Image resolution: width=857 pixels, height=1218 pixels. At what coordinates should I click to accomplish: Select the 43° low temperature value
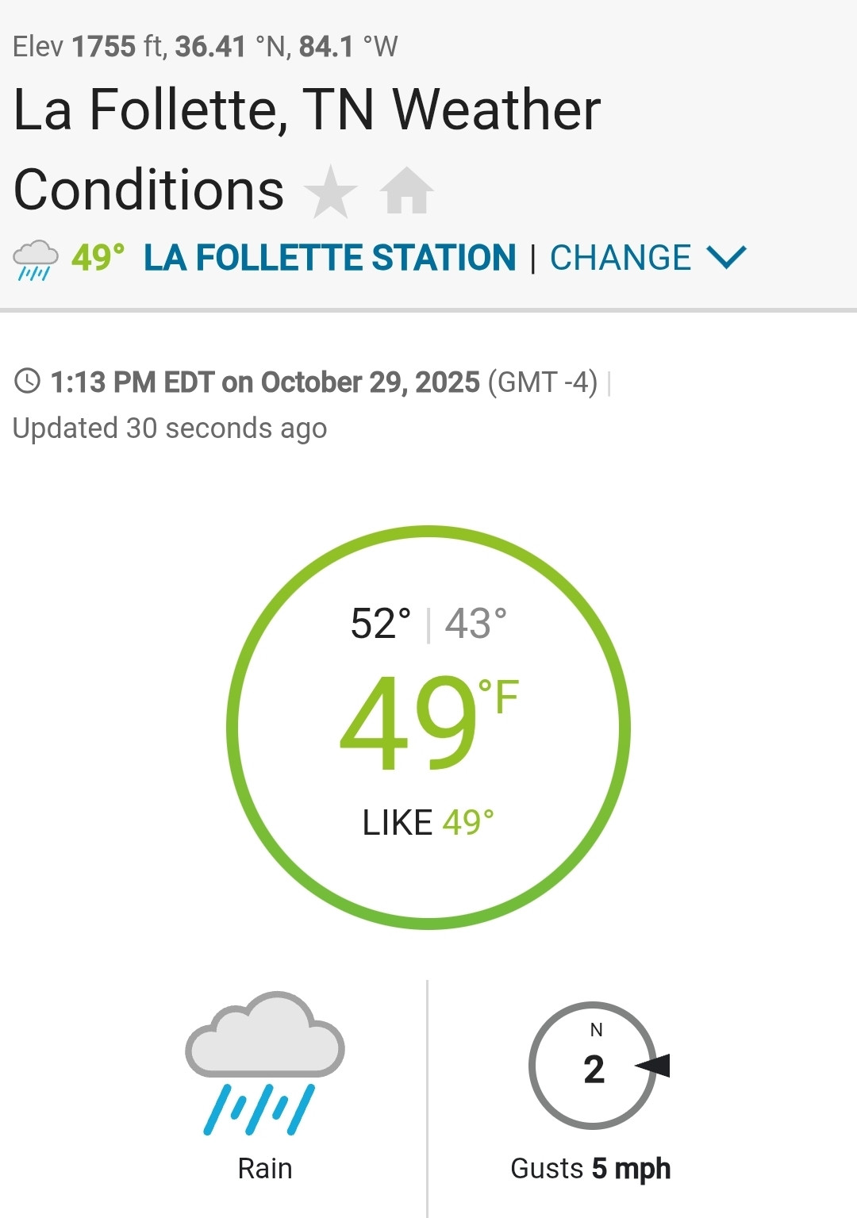click(x=475, y=624)
